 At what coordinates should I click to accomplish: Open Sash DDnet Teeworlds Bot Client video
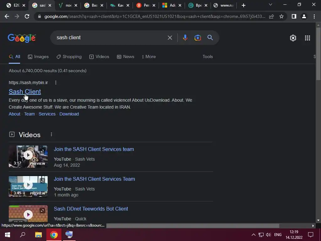click(x=91, y=209)
